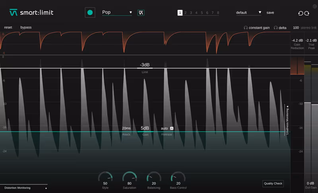Click the 0 dB Out Gain value
The height and width of the screenshot is (193, 318).
(310, 183)
